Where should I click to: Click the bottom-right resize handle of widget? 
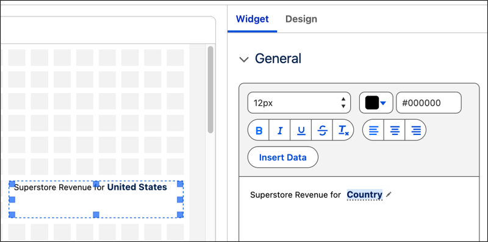tap(180, 215)
